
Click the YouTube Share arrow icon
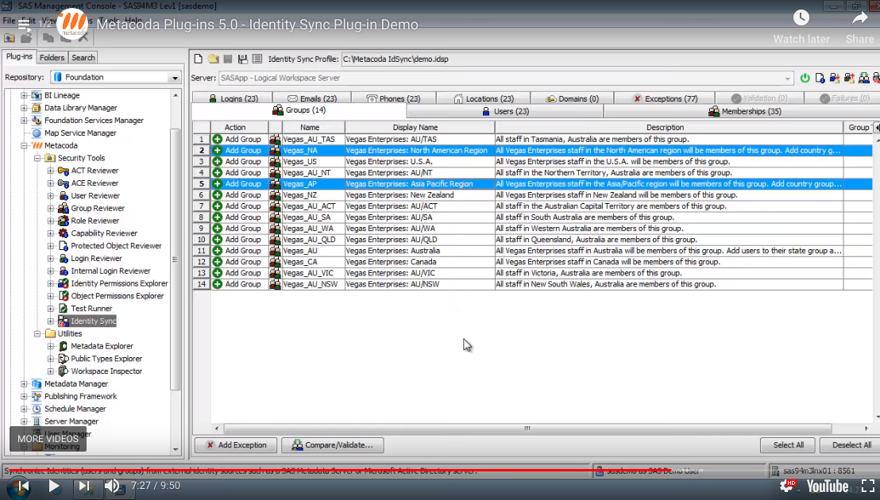860,18
